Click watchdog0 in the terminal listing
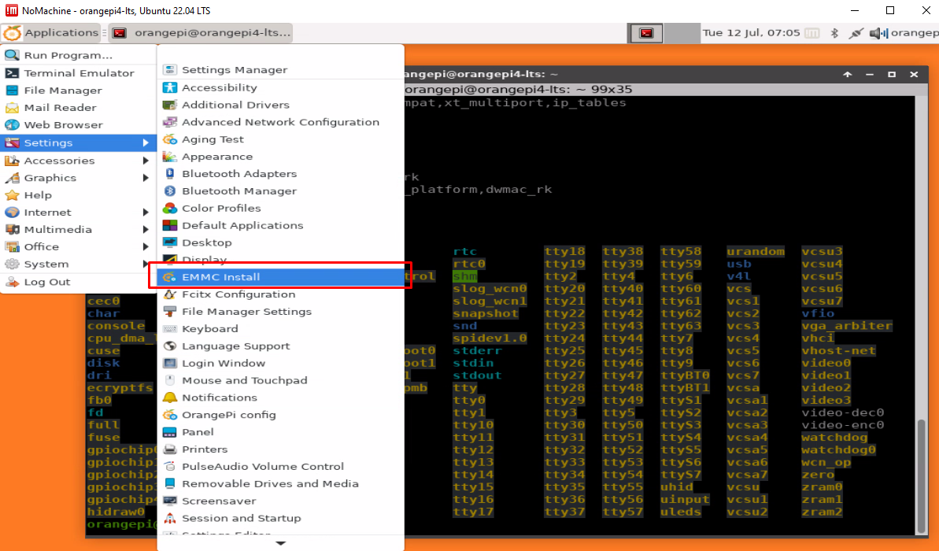 point(838,449)
